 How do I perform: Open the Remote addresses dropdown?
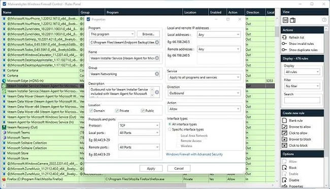219,49
